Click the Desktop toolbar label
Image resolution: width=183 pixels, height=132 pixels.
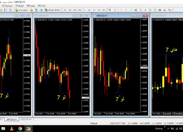[x=159, y=128]
